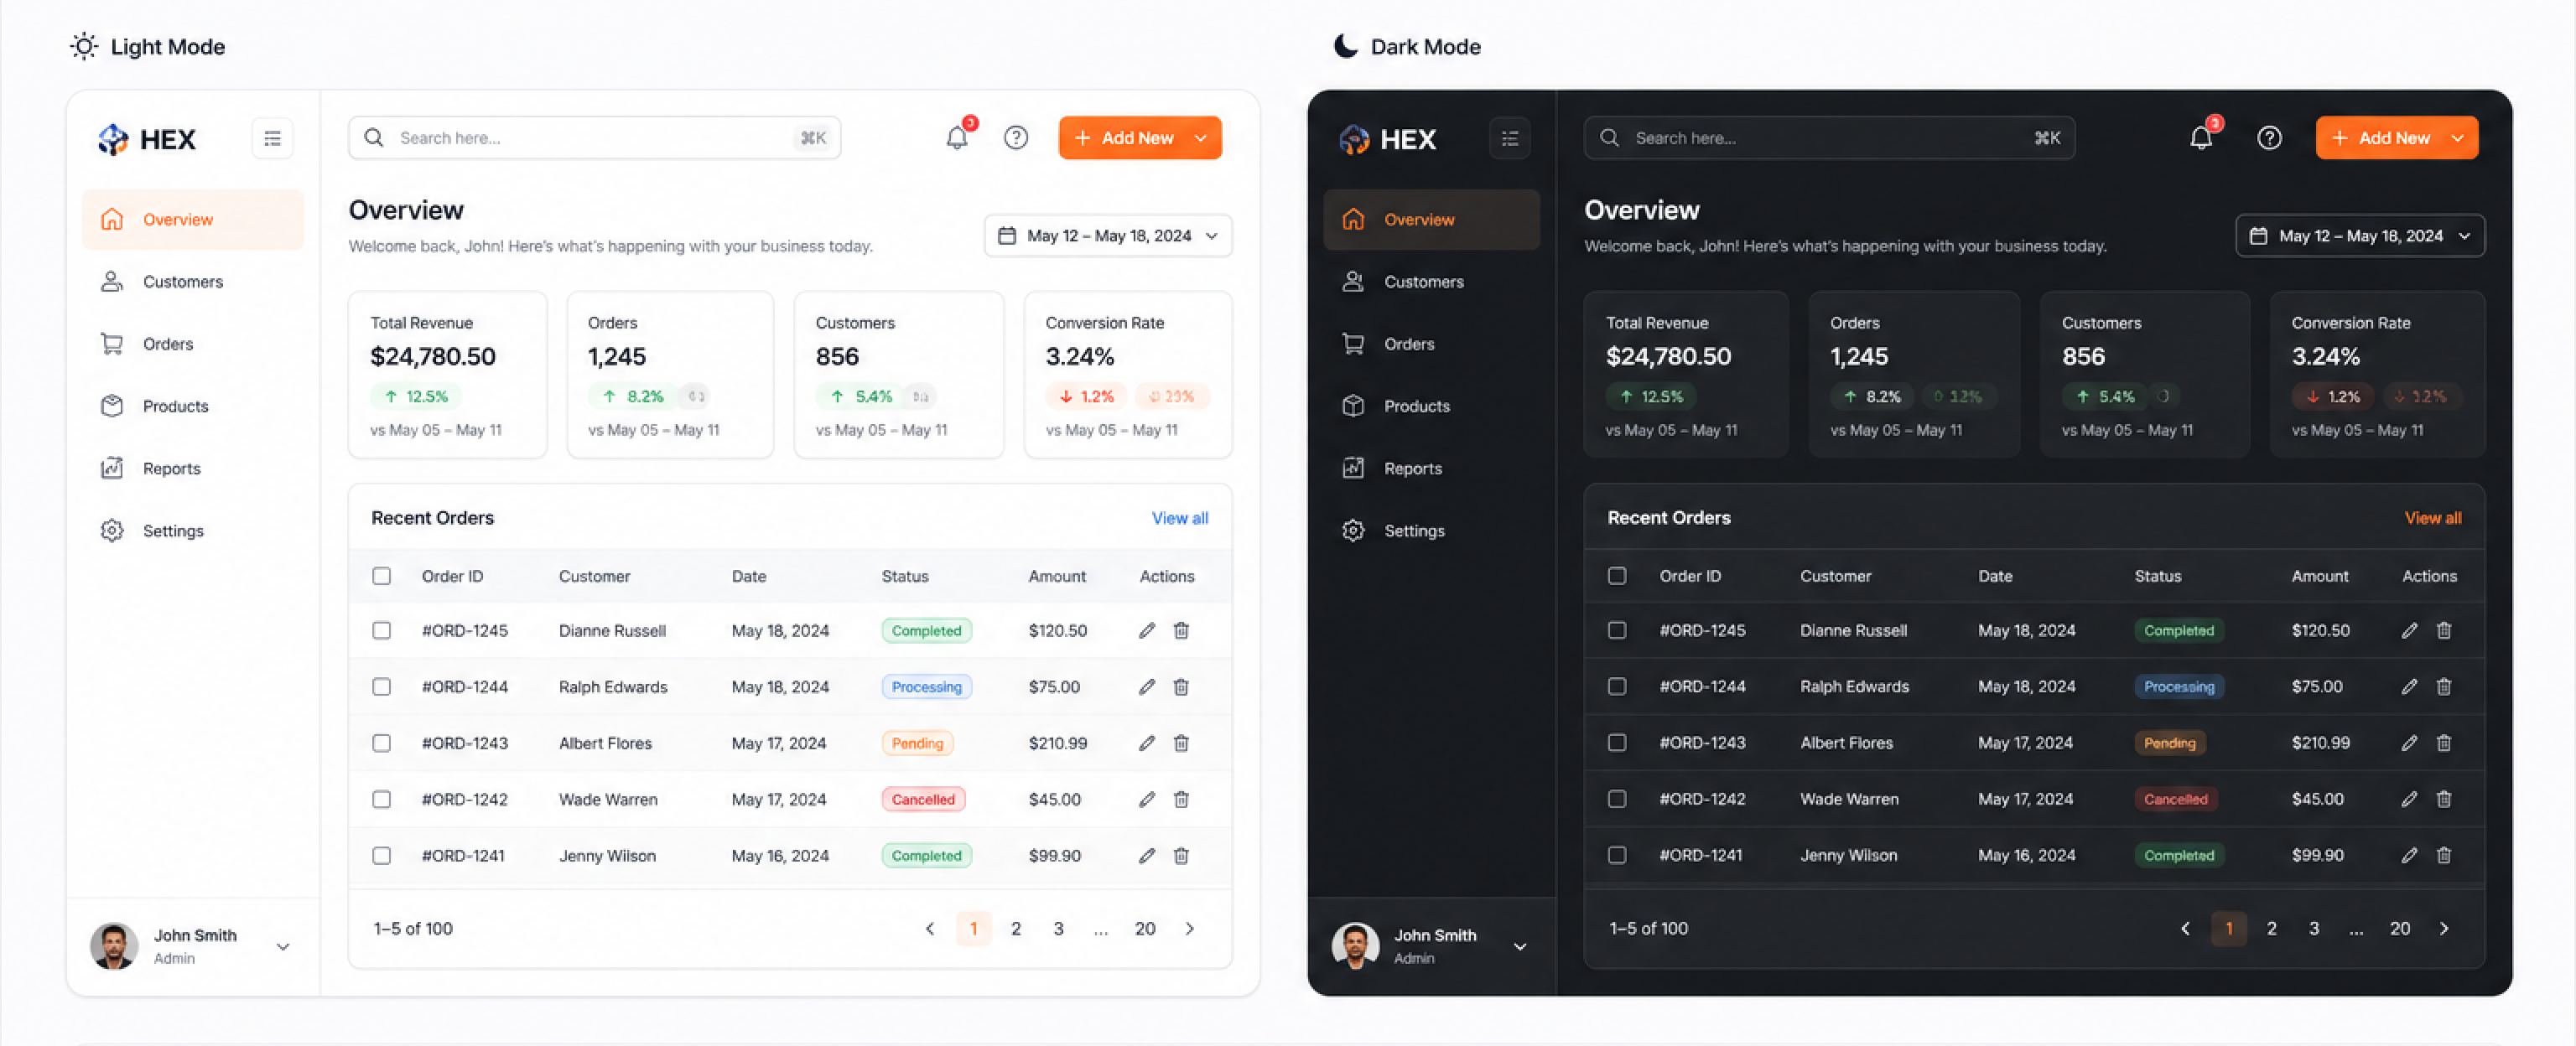Delete order #ORD-1242 in dark mode table
Viewport: 2576px width, 1046px height.
click(2444, 799)
